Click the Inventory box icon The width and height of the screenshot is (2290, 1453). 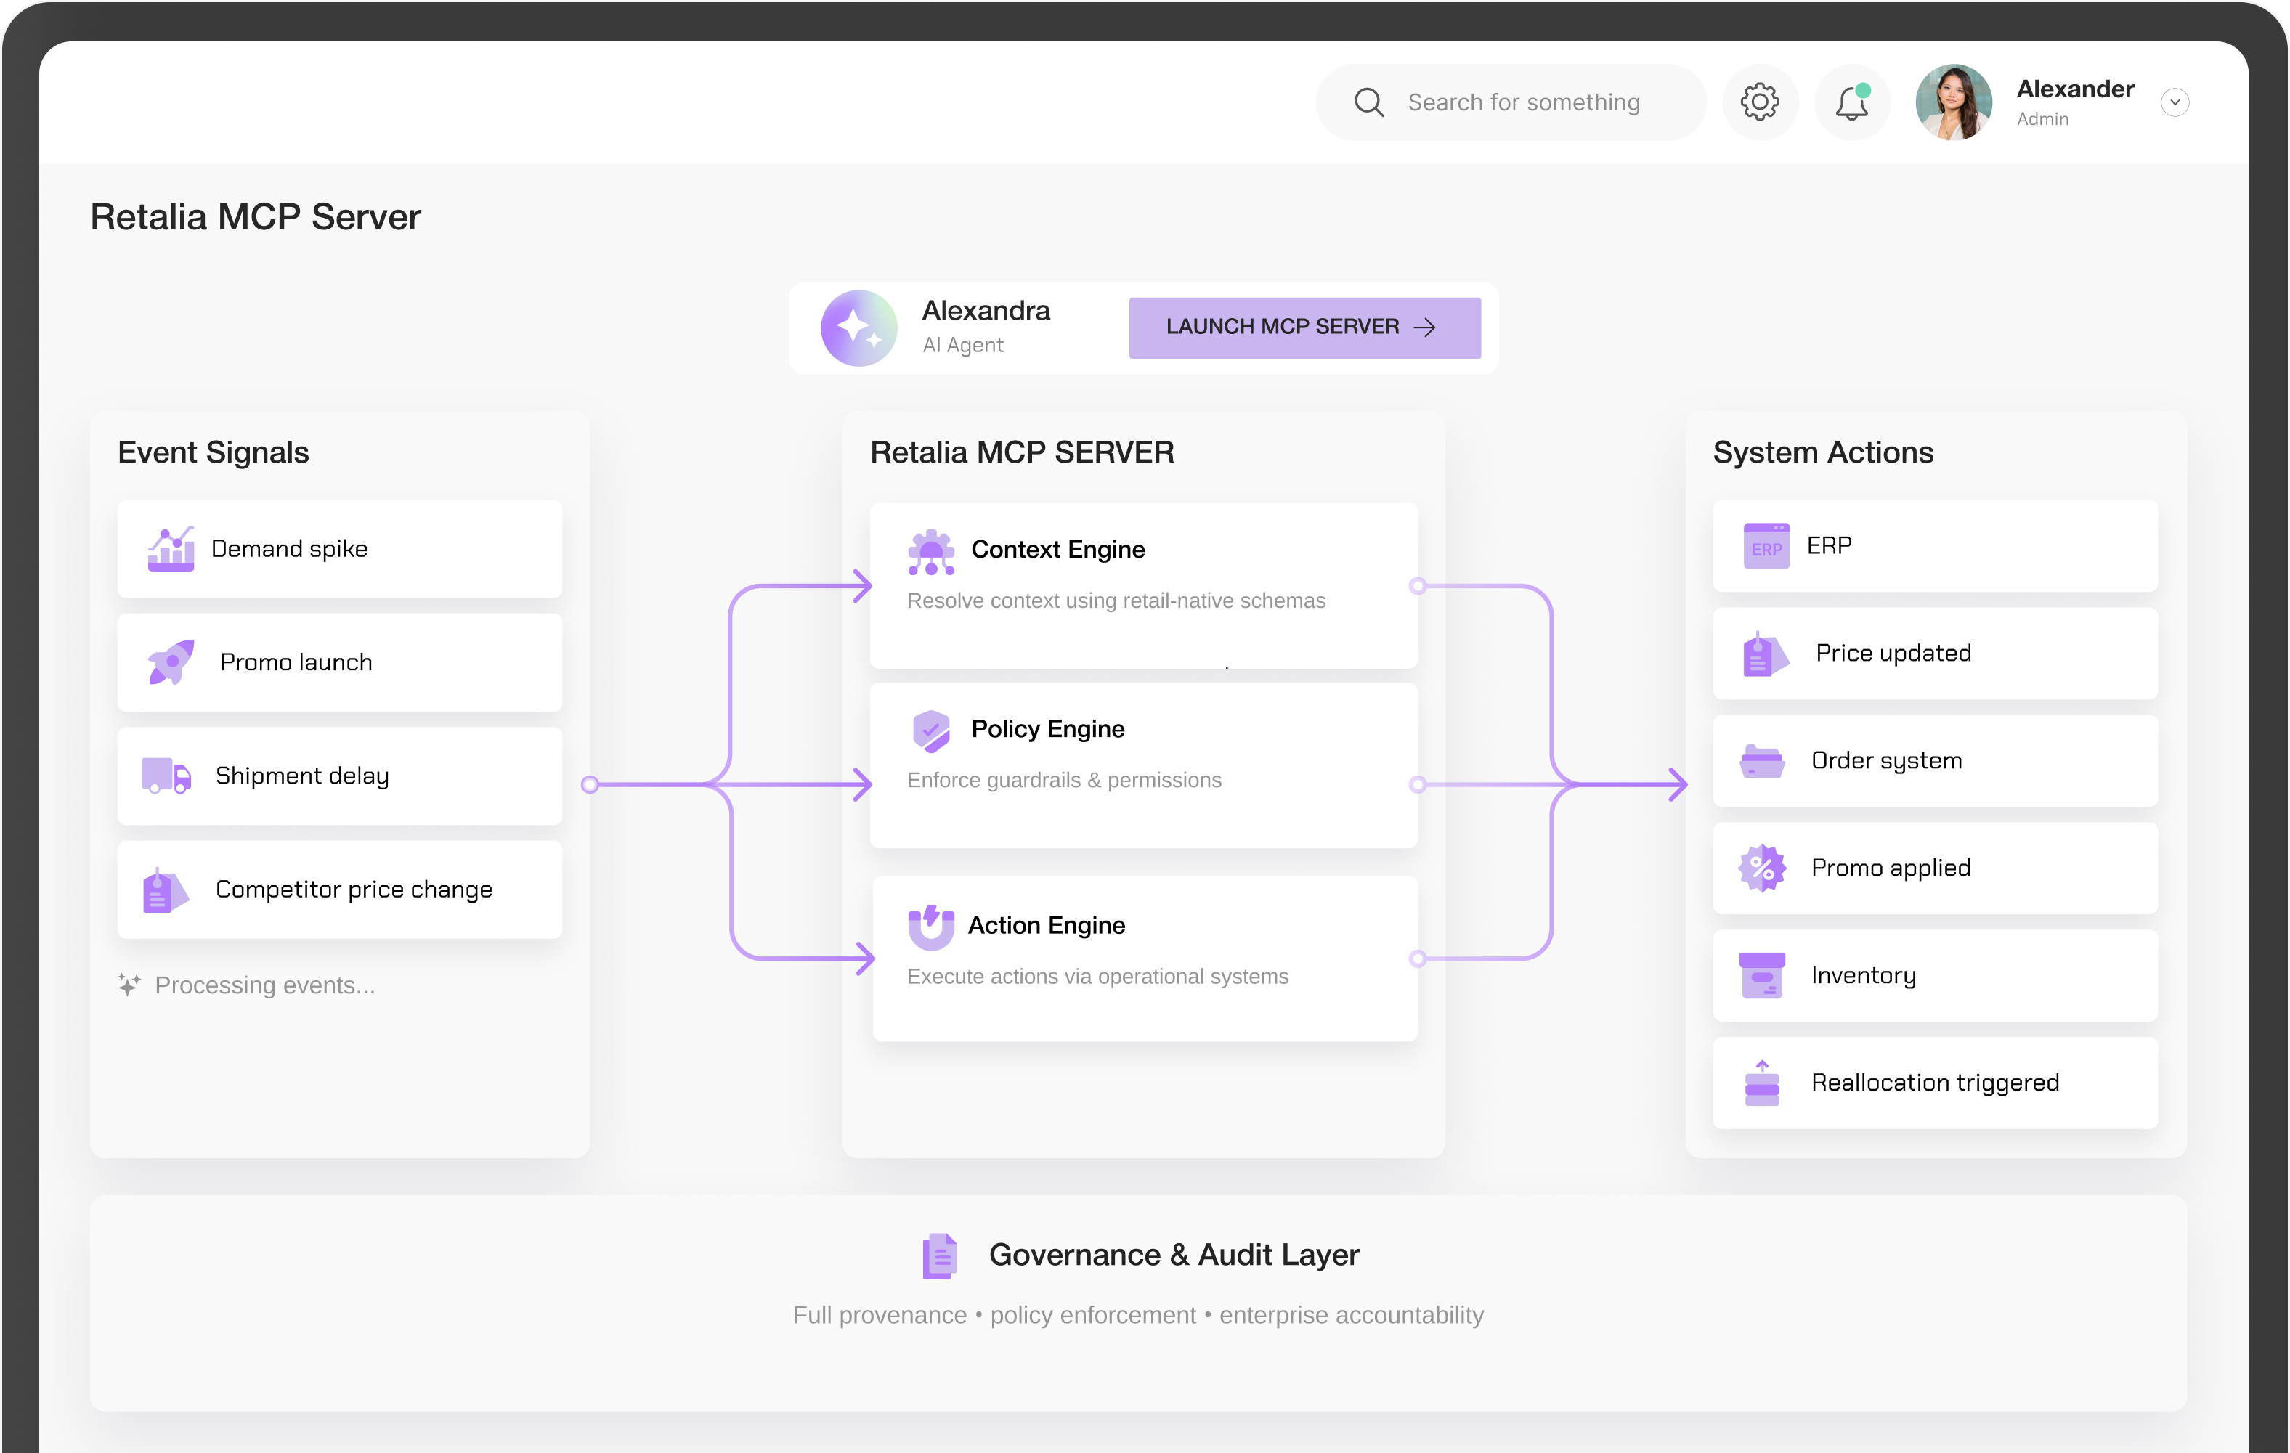click(1761, 974)
